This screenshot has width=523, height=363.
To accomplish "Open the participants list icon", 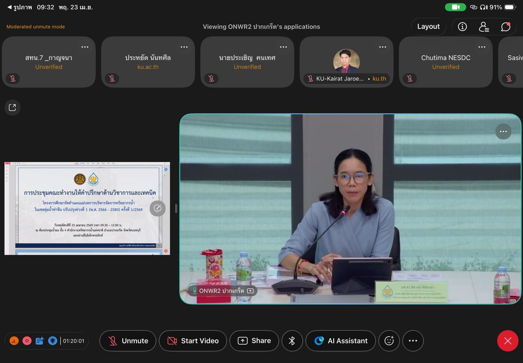I will tap(484, 27).
